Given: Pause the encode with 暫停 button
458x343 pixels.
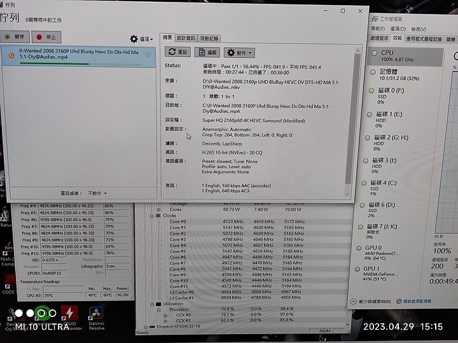Looking at the screenshot, I should [x=15, y=37].
